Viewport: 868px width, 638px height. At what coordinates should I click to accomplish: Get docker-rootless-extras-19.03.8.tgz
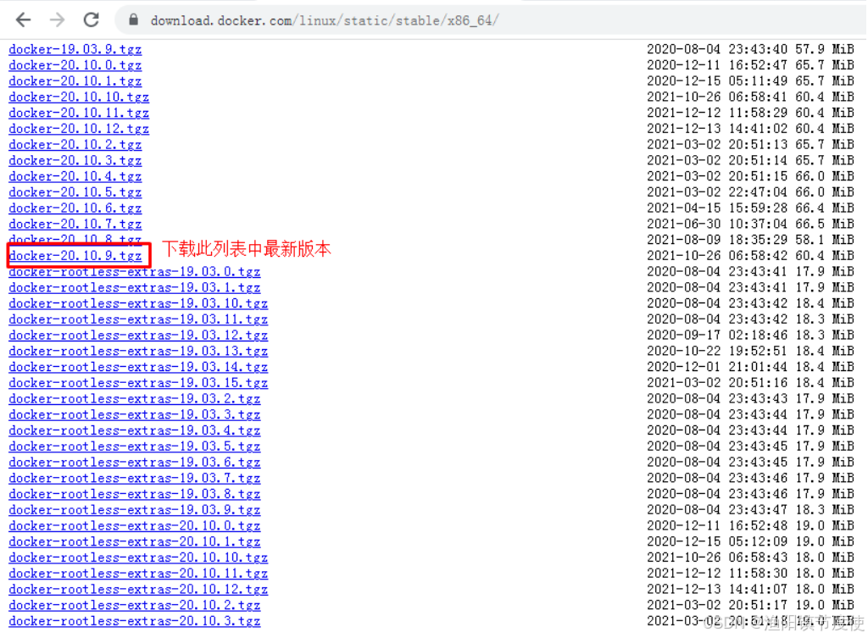135,494
